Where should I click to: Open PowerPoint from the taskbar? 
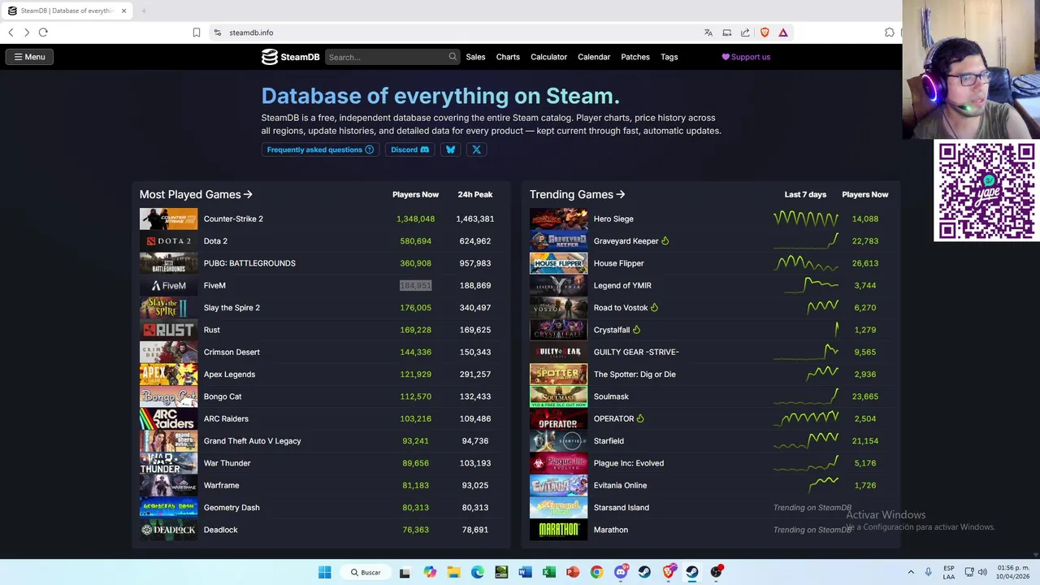click(x=573, y=572)
